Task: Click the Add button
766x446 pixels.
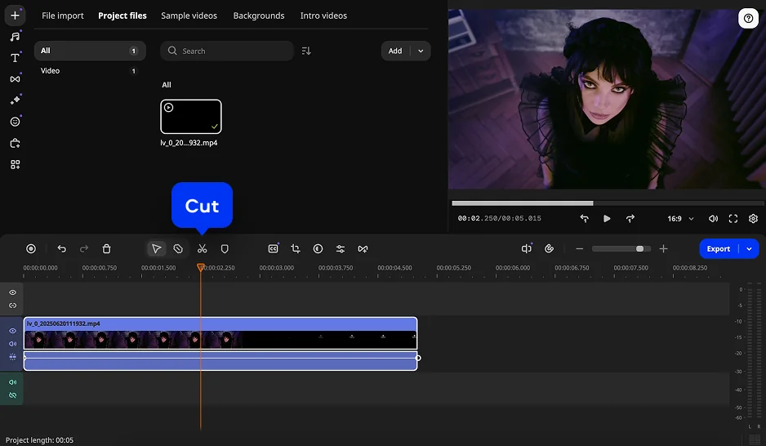Action: pyautogui.click(x=395, y=51)
